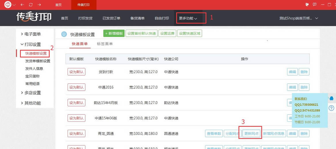Open the help question mark icon
The image size is (336, 149).
pyautogui.click(x=331, y=108)
